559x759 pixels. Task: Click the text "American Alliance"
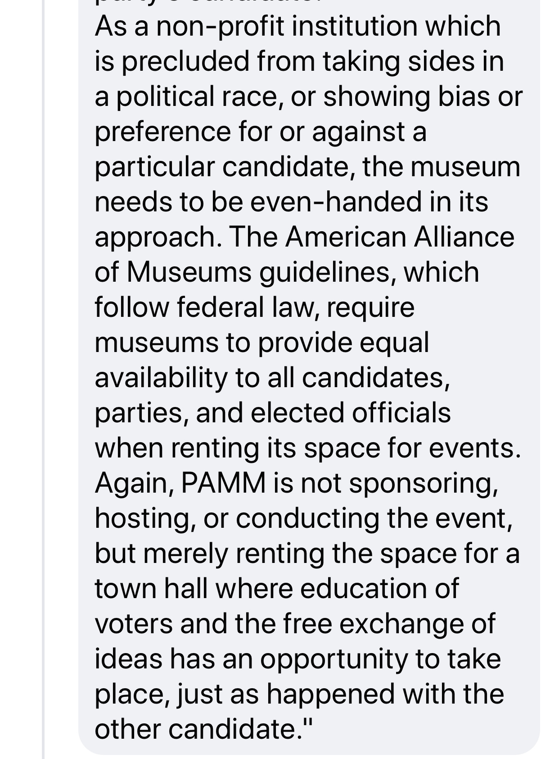(x=399, y=237)
